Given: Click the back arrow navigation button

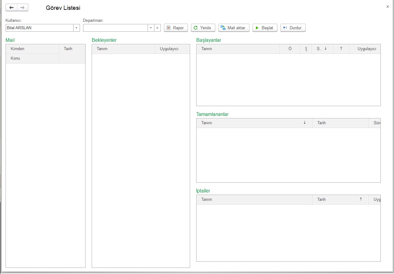Looking at the screenshot, I should pyautogui.click(x=11, y=8).
